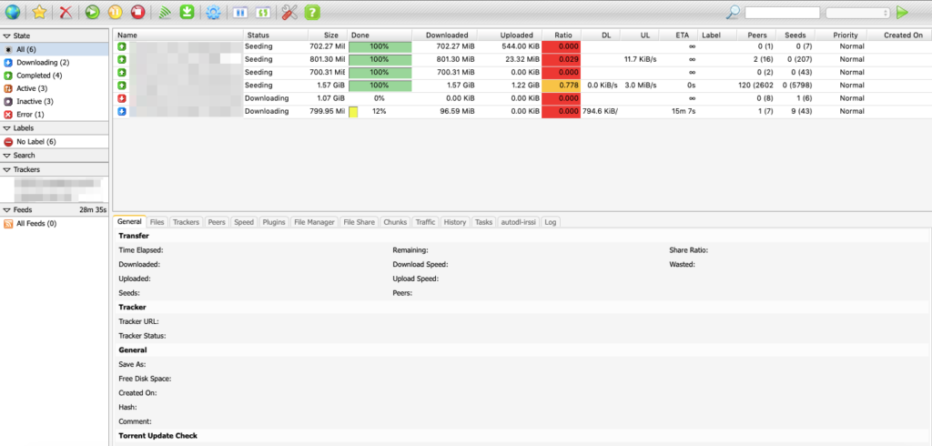Click the magnifying glass search icon

coord(734,12)
